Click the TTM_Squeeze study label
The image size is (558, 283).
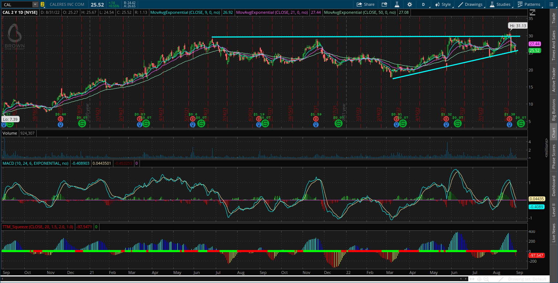[x=38, y=227]
